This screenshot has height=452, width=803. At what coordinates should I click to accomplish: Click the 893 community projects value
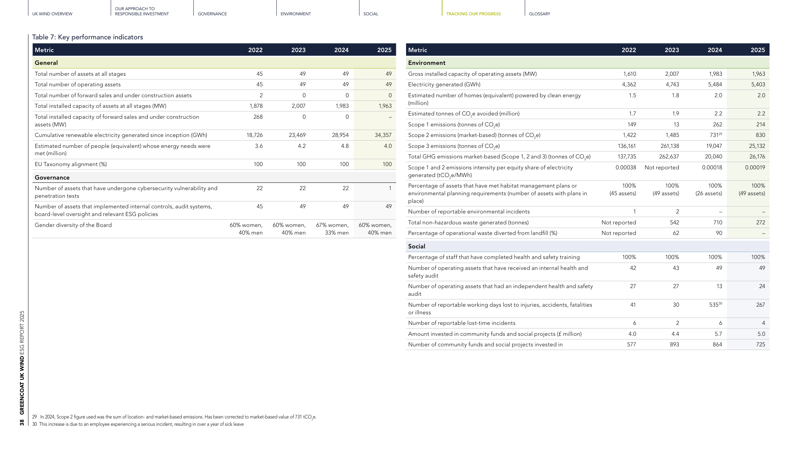coord(674,345)
